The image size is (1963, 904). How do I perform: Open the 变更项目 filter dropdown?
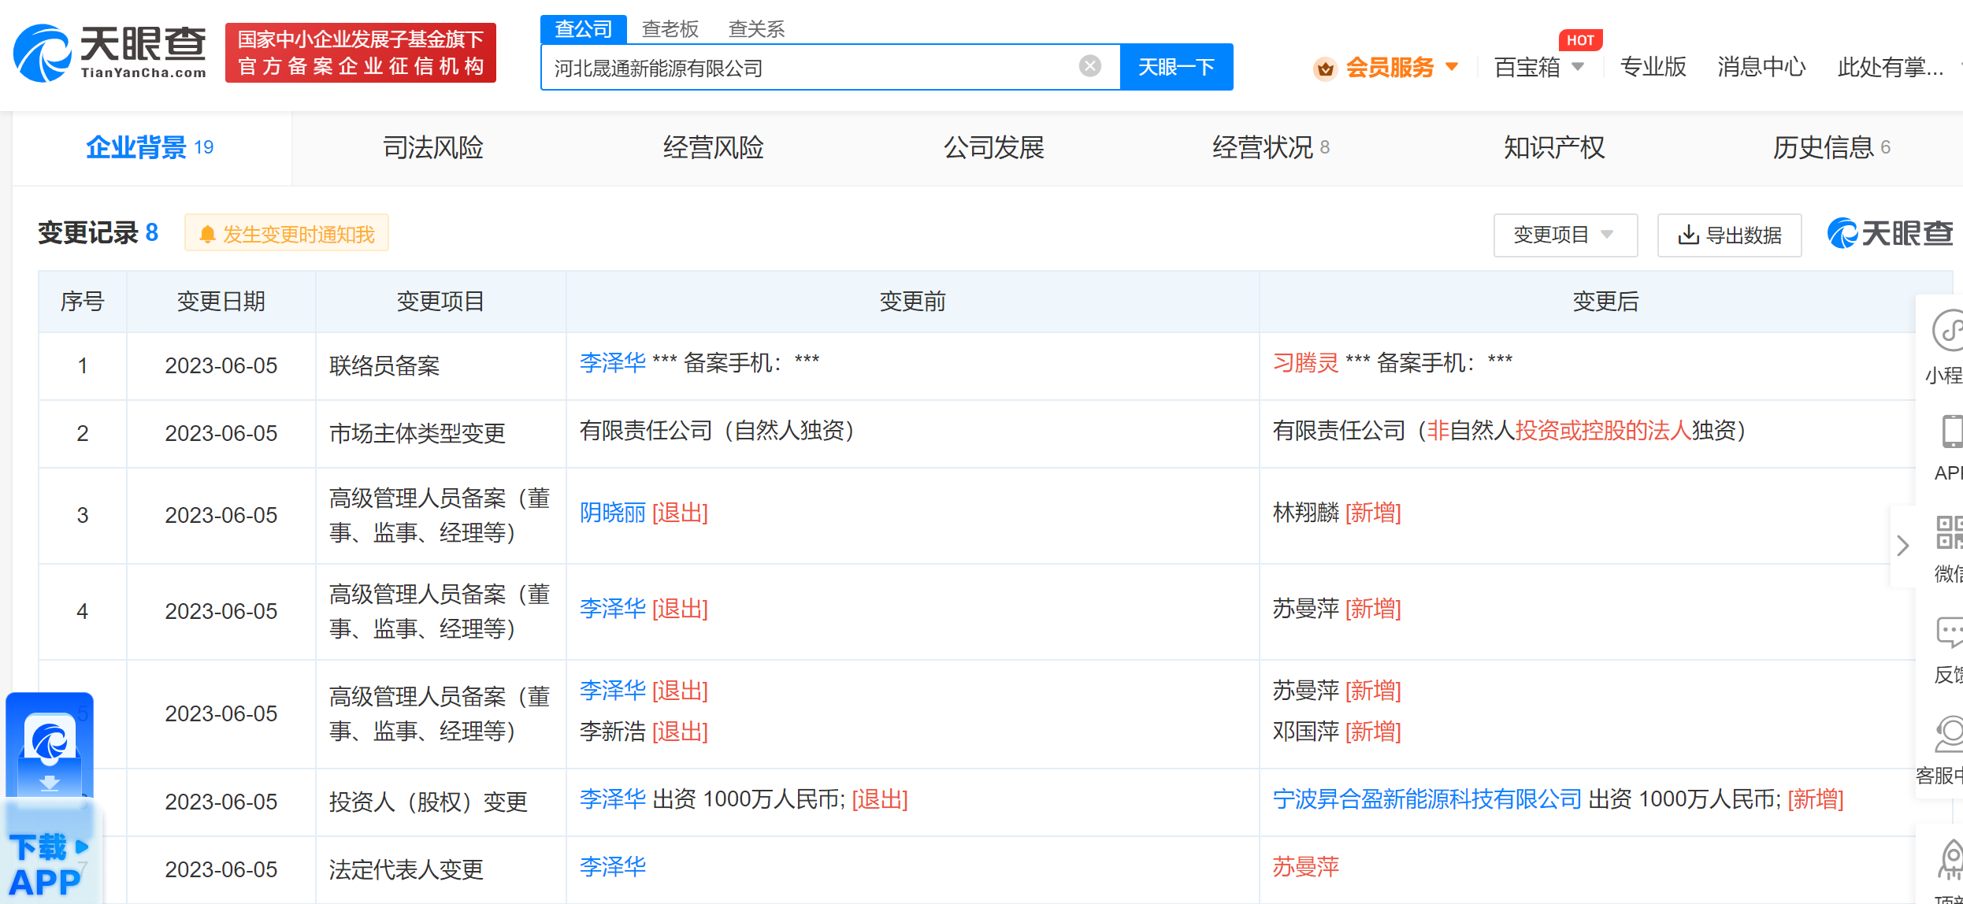pos(1565,235)
